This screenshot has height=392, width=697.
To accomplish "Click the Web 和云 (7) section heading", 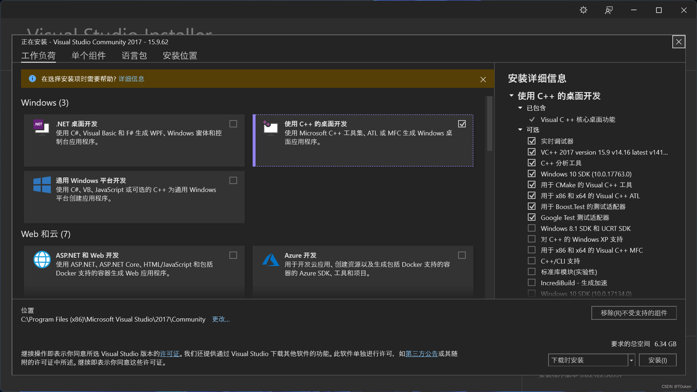I will [46, 234].
